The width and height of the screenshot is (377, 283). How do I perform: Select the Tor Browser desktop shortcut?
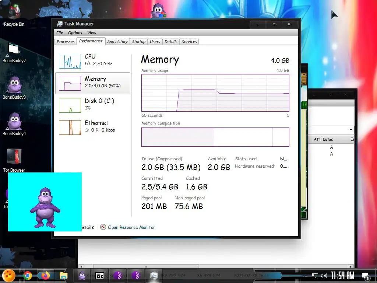coord(14,161)
